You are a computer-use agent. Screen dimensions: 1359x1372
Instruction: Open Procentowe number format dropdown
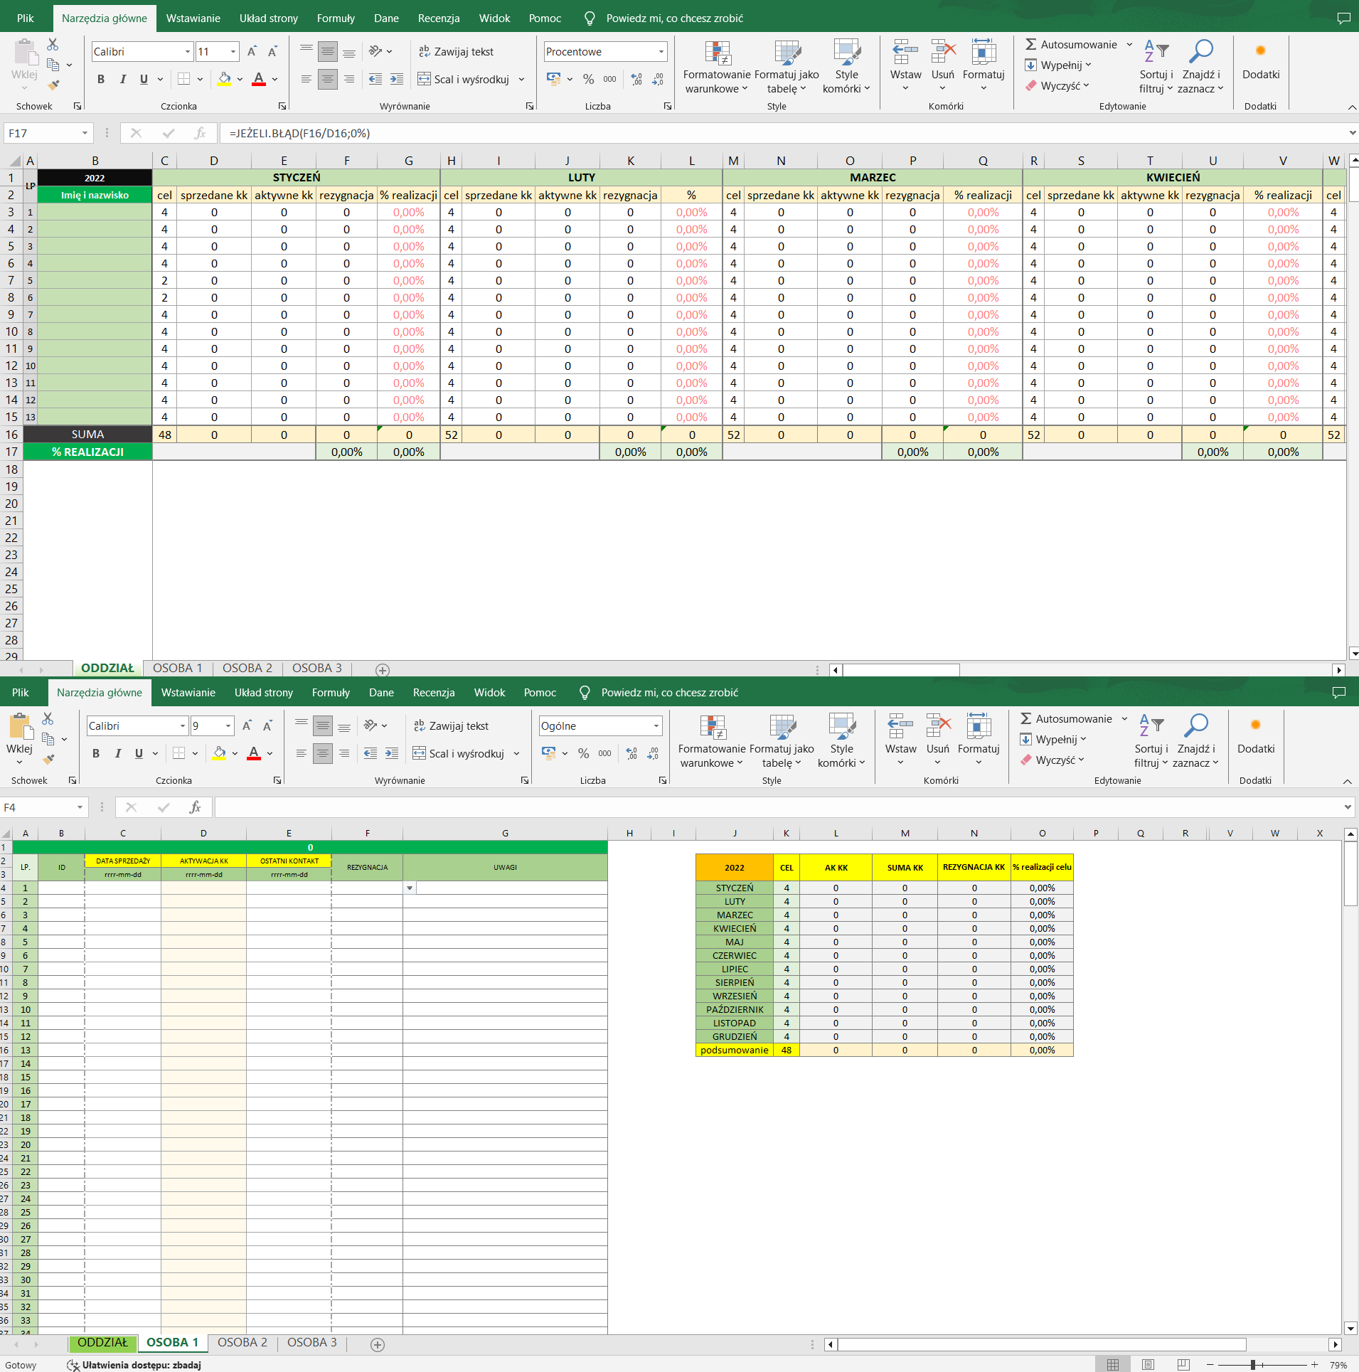[x=661, y=51]
